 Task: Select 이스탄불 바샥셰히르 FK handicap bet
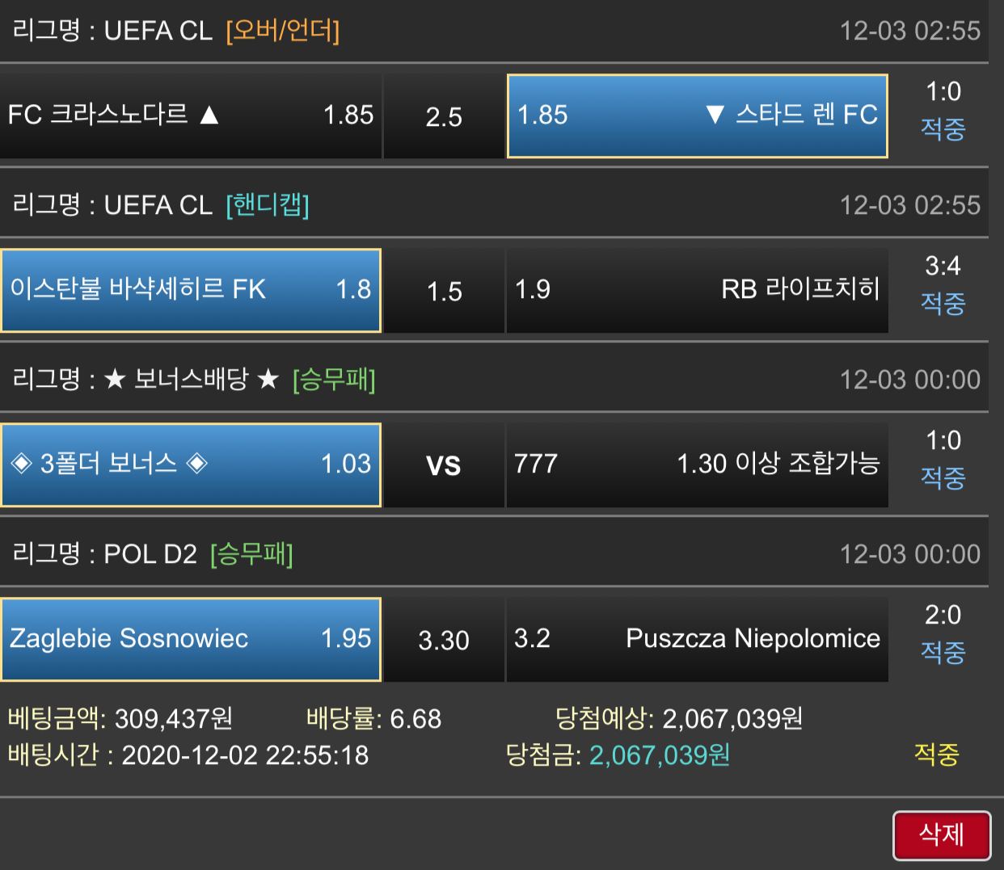coord(191,290)
